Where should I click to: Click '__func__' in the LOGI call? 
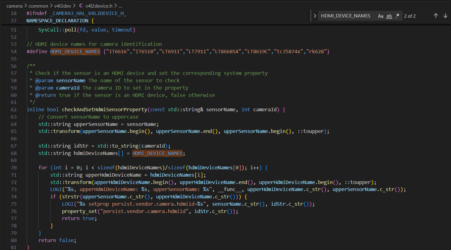coord(230,189)
